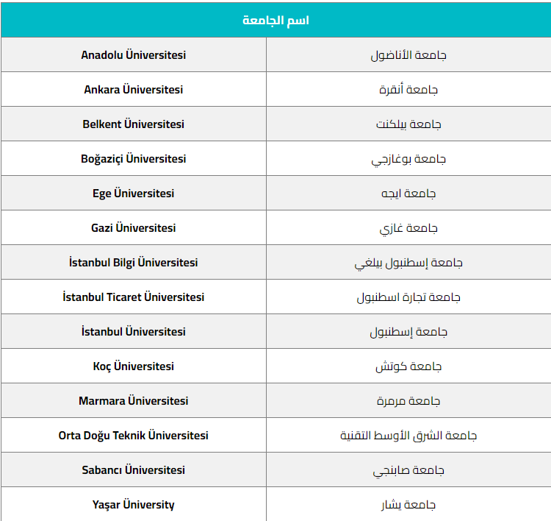Select Belkent Üniversitesi table cell
The image size is (551, 521).
(134, 124)
